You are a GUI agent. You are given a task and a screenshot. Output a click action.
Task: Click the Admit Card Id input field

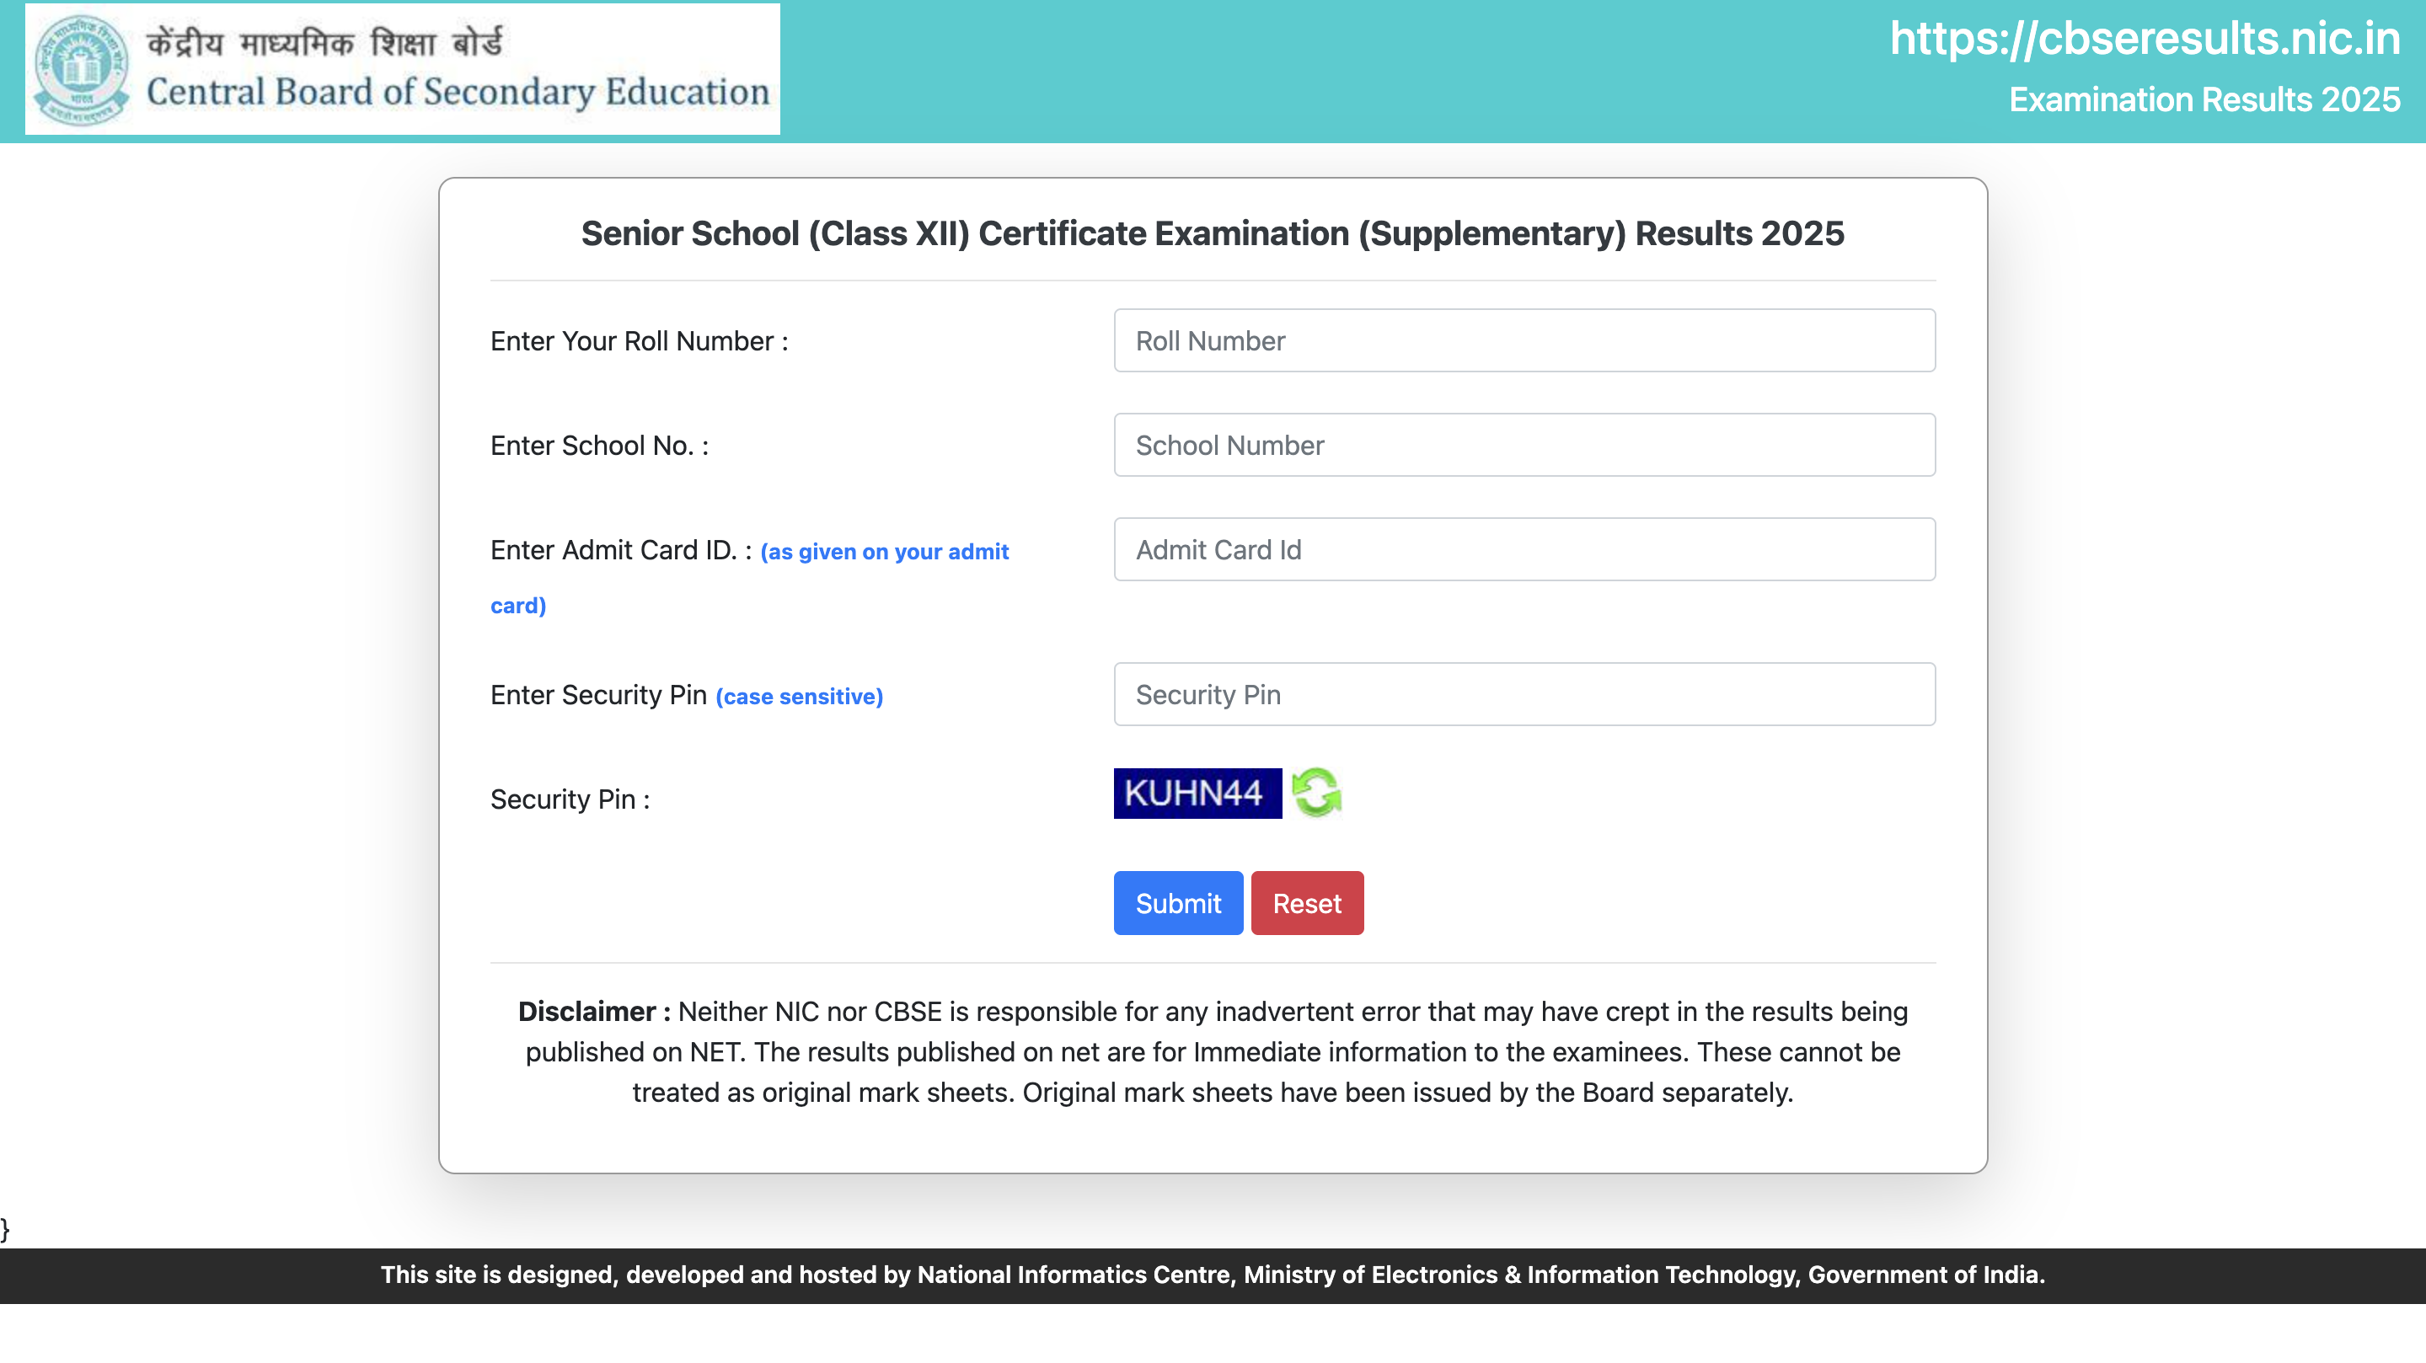click(x=1523, y=550)
